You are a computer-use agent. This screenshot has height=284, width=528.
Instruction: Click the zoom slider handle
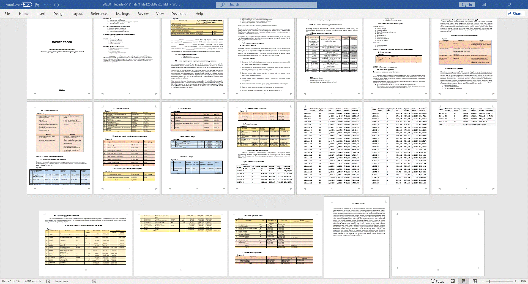coord(489,281)
